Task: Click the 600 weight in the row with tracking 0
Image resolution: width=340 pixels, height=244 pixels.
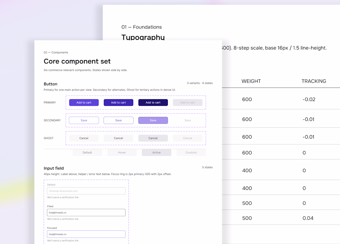Action: pos(247,153)
